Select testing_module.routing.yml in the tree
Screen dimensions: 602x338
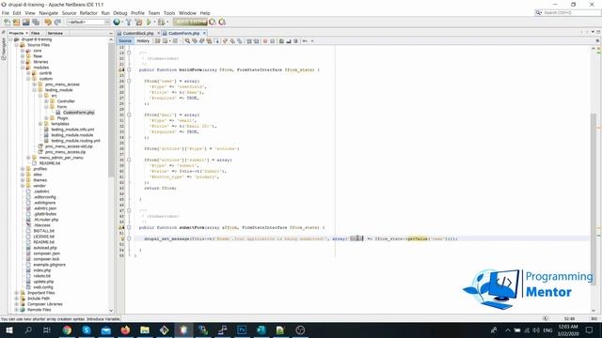pyautogui.click(x=75, y=141)
